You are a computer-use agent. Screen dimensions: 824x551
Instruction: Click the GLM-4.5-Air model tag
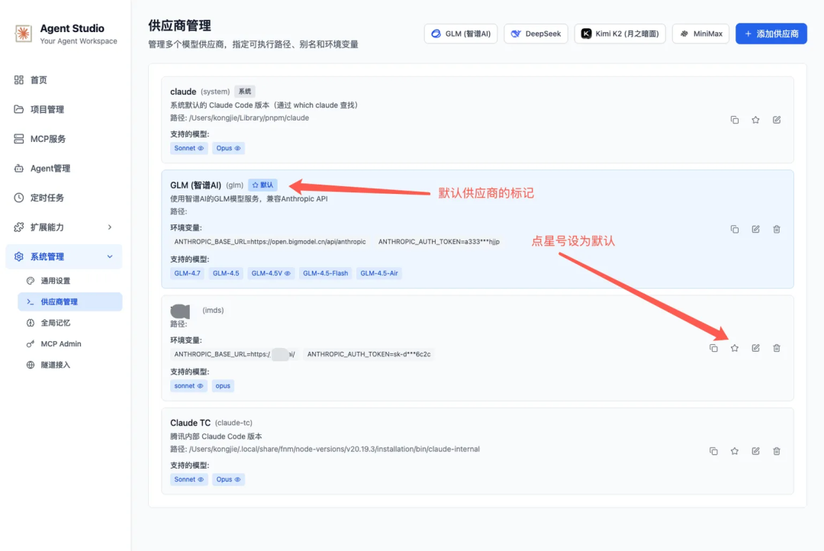tap(379, 273)
